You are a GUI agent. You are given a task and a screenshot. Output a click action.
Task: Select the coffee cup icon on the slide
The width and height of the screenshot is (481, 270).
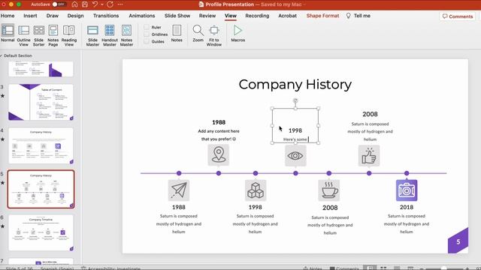(x=329, y=190)
